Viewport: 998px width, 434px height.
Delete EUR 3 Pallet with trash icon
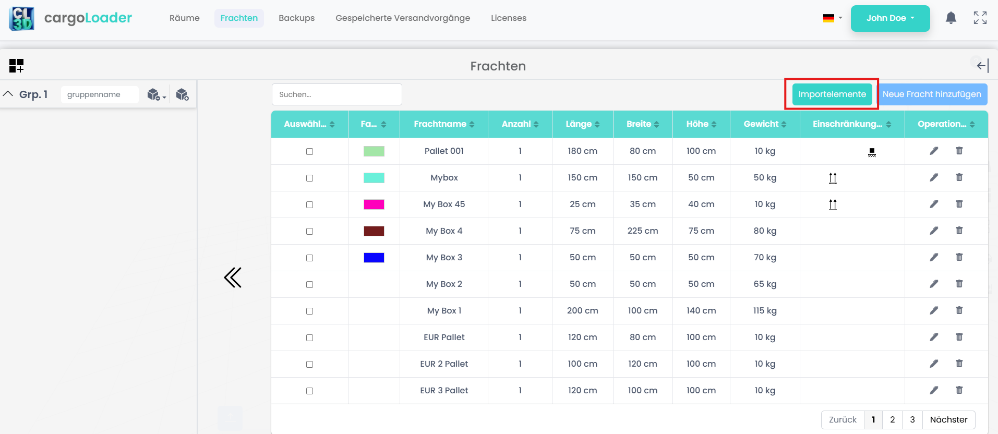[959, 390]
